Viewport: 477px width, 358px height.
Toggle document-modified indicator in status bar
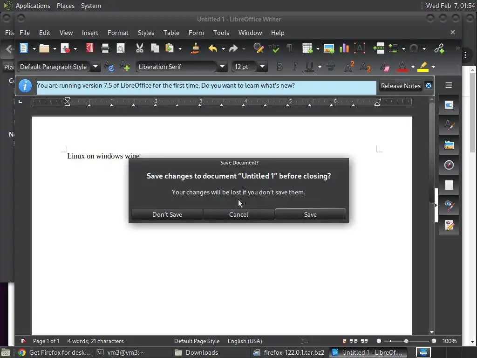pyautogui.click(x=23, y=341)
